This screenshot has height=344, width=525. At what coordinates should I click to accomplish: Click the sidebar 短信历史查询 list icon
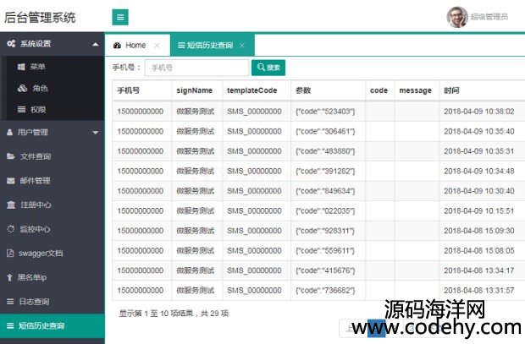click(x=10, y=325)
